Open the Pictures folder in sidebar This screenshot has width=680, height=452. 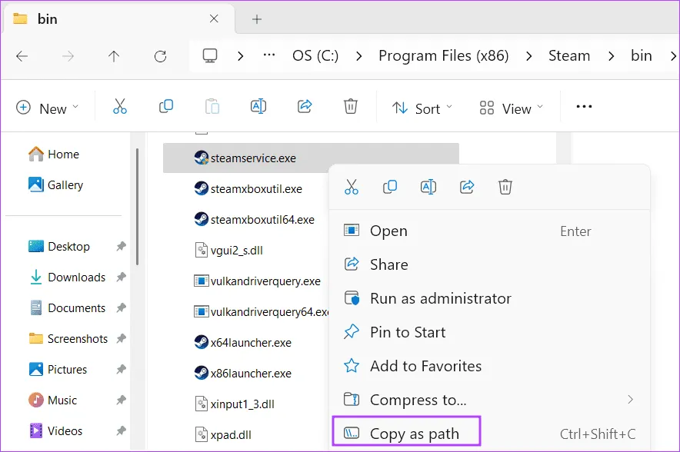pyautogui.click(x=58, y=369)
